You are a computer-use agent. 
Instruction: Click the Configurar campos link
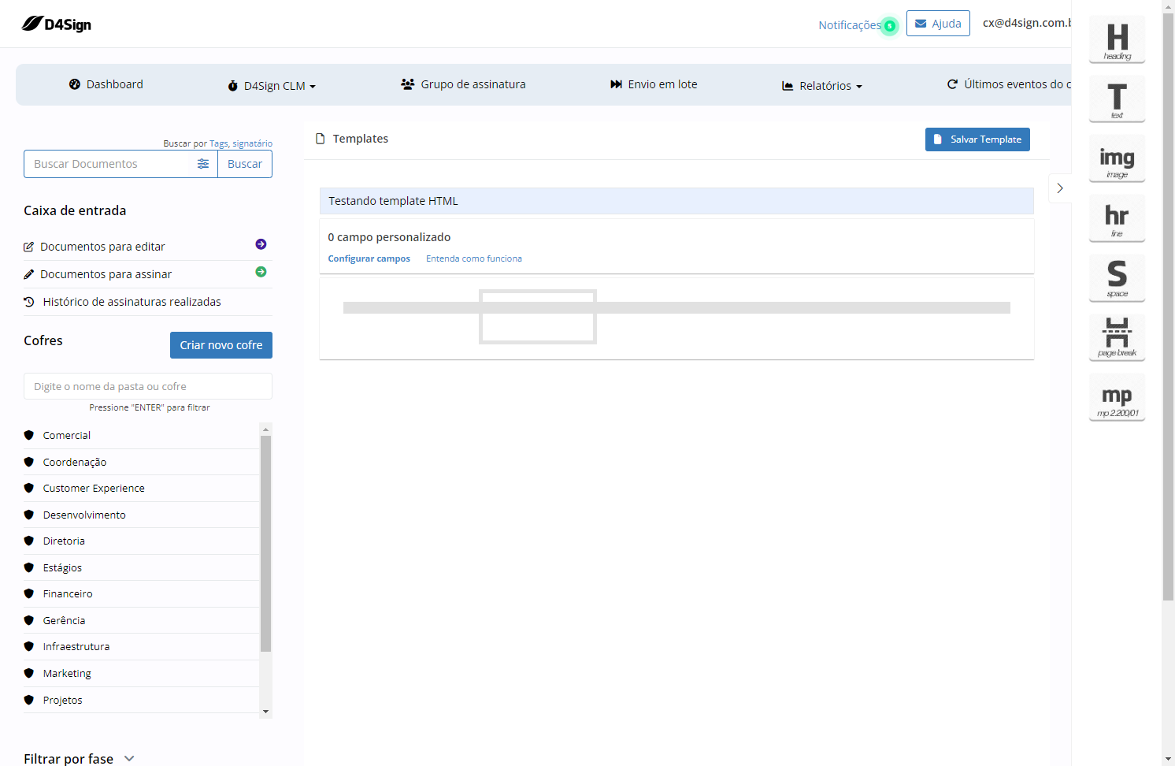(369, 258)
